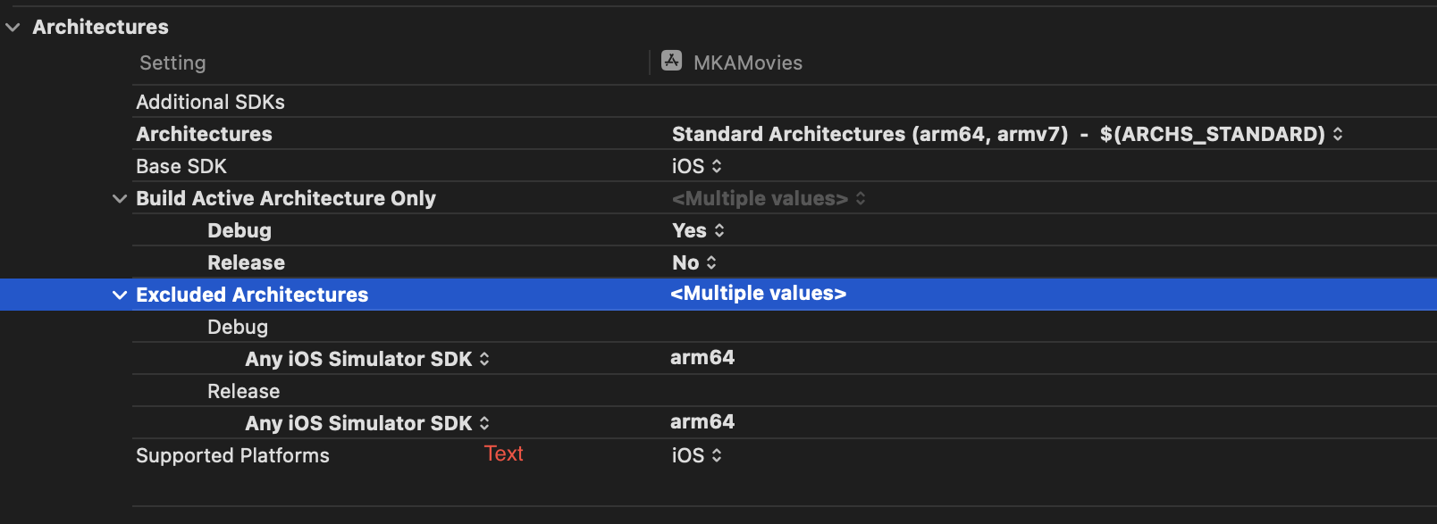Open the Release No value dropdown
Viewport: 1437px width, 524px height.
point(694,262)
